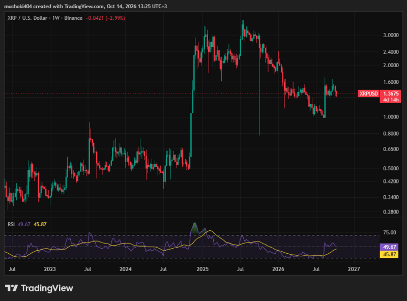Image resolution: width=407 pixels, height=301 pixels.
Task: Click the 2025 time axis label
Action: pyautogui.click(x=202, y=269)
